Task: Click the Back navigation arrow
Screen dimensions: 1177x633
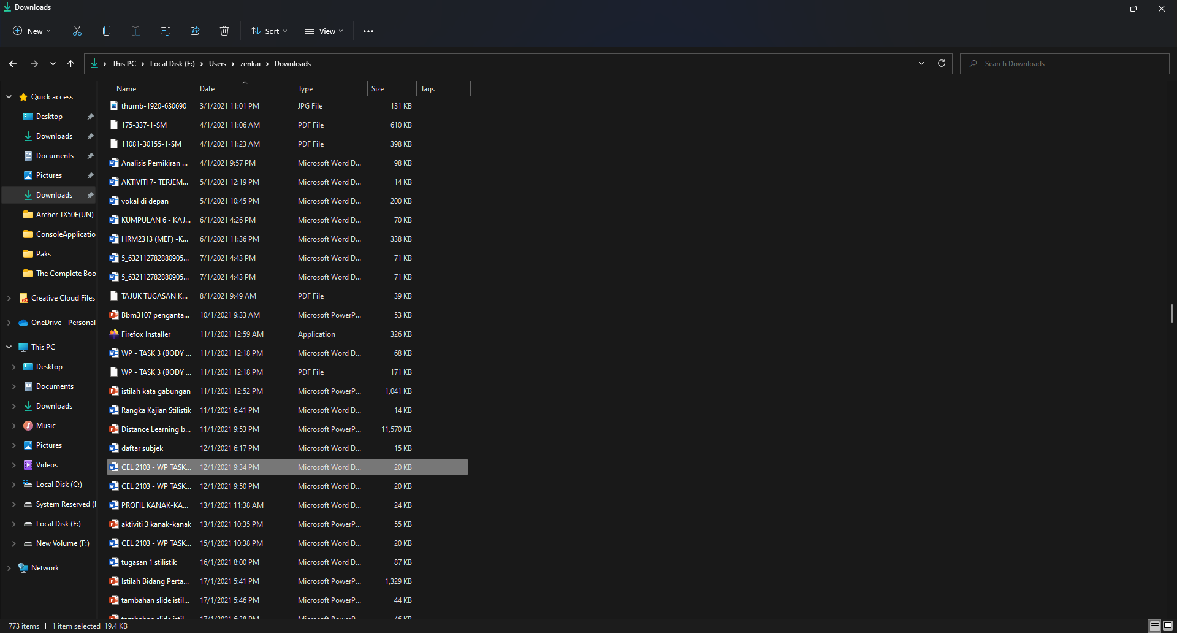Action: point(13,64)
